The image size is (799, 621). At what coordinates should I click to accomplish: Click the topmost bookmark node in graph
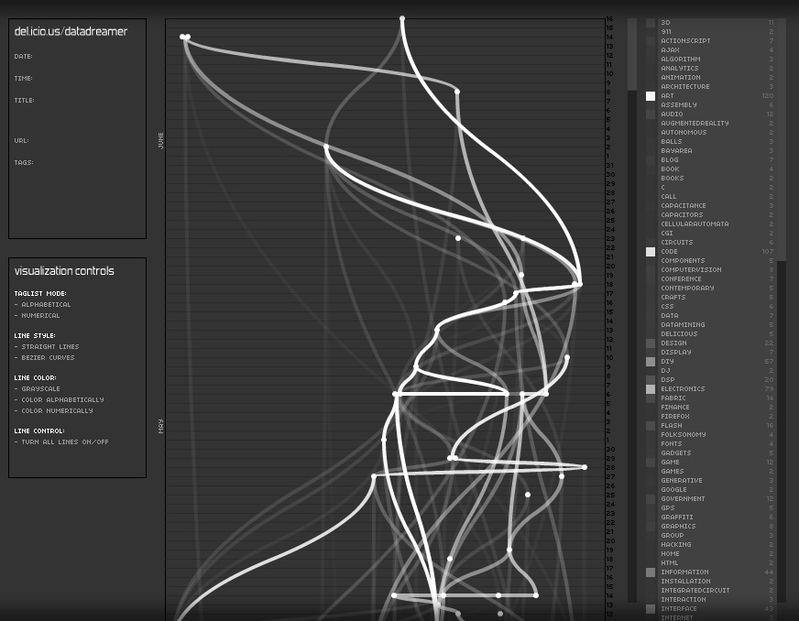coord(402,18)
